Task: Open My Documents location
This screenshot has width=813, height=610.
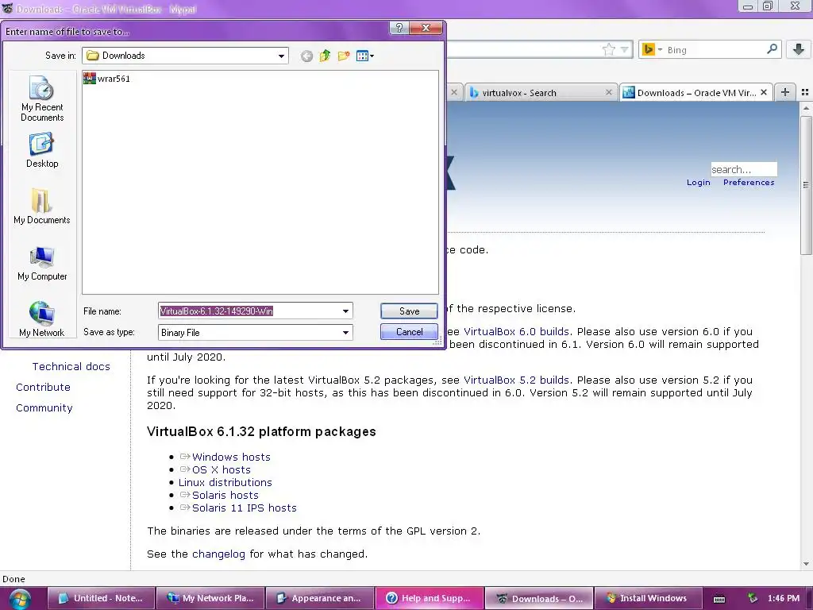Action: pos(42,207)
